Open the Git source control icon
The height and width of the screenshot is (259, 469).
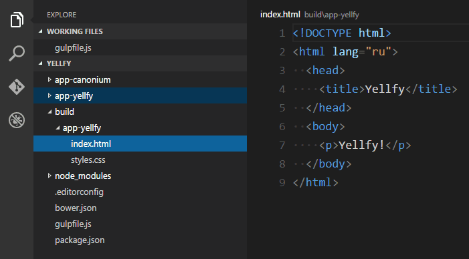tap(17, 87)
